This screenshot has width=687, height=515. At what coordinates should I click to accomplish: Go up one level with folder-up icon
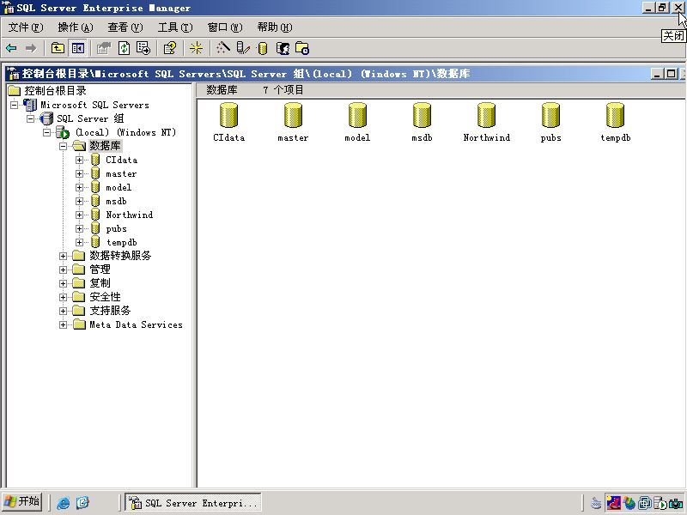tap(58, 48)
